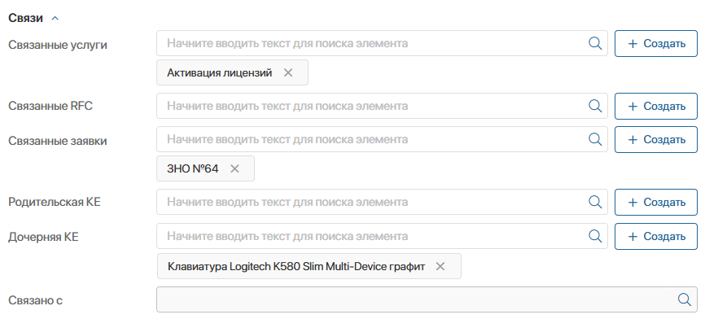Open the Активация лицензий linked service
Image resolution: width=705 pixels, height=319 pixels.
(220, 72)
